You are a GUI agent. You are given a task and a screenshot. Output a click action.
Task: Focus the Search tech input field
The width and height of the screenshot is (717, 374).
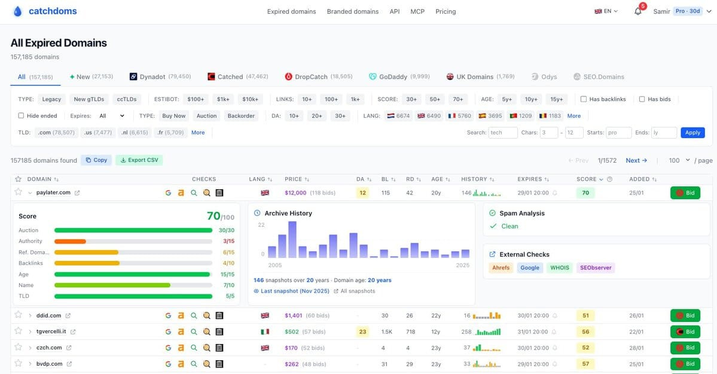(x=503, y=133)
